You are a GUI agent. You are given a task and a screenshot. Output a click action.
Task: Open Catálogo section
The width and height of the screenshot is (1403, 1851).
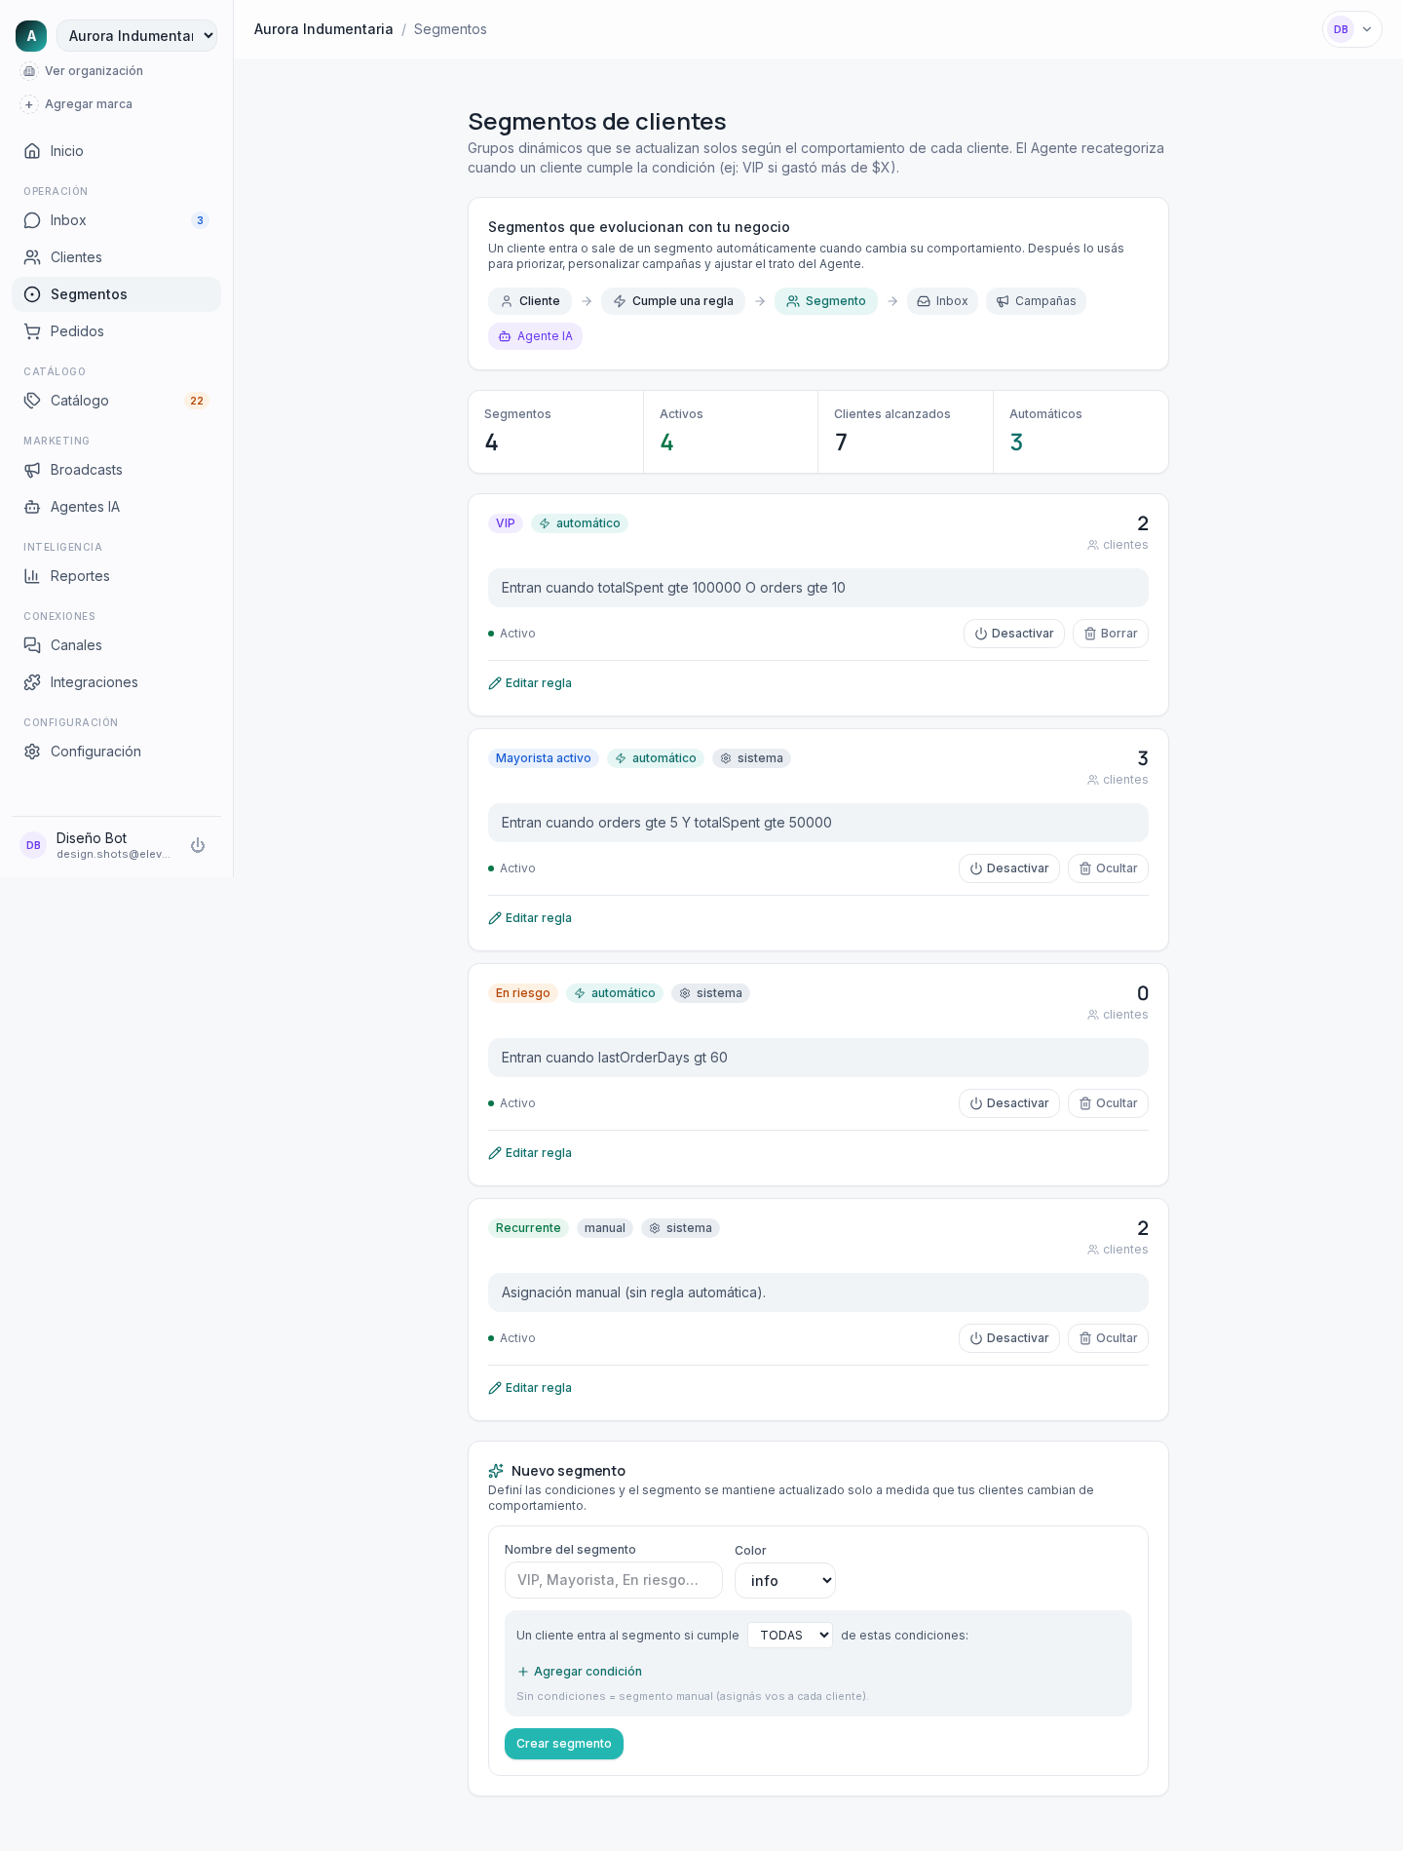click(x=116, y=401)
